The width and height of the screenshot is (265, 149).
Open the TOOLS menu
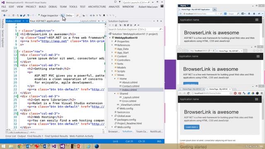click(73, 7)
